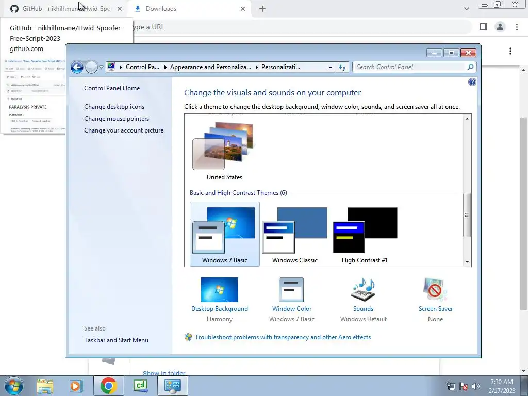Click Troubleshoot problems with transparency link

click(283, 337)
